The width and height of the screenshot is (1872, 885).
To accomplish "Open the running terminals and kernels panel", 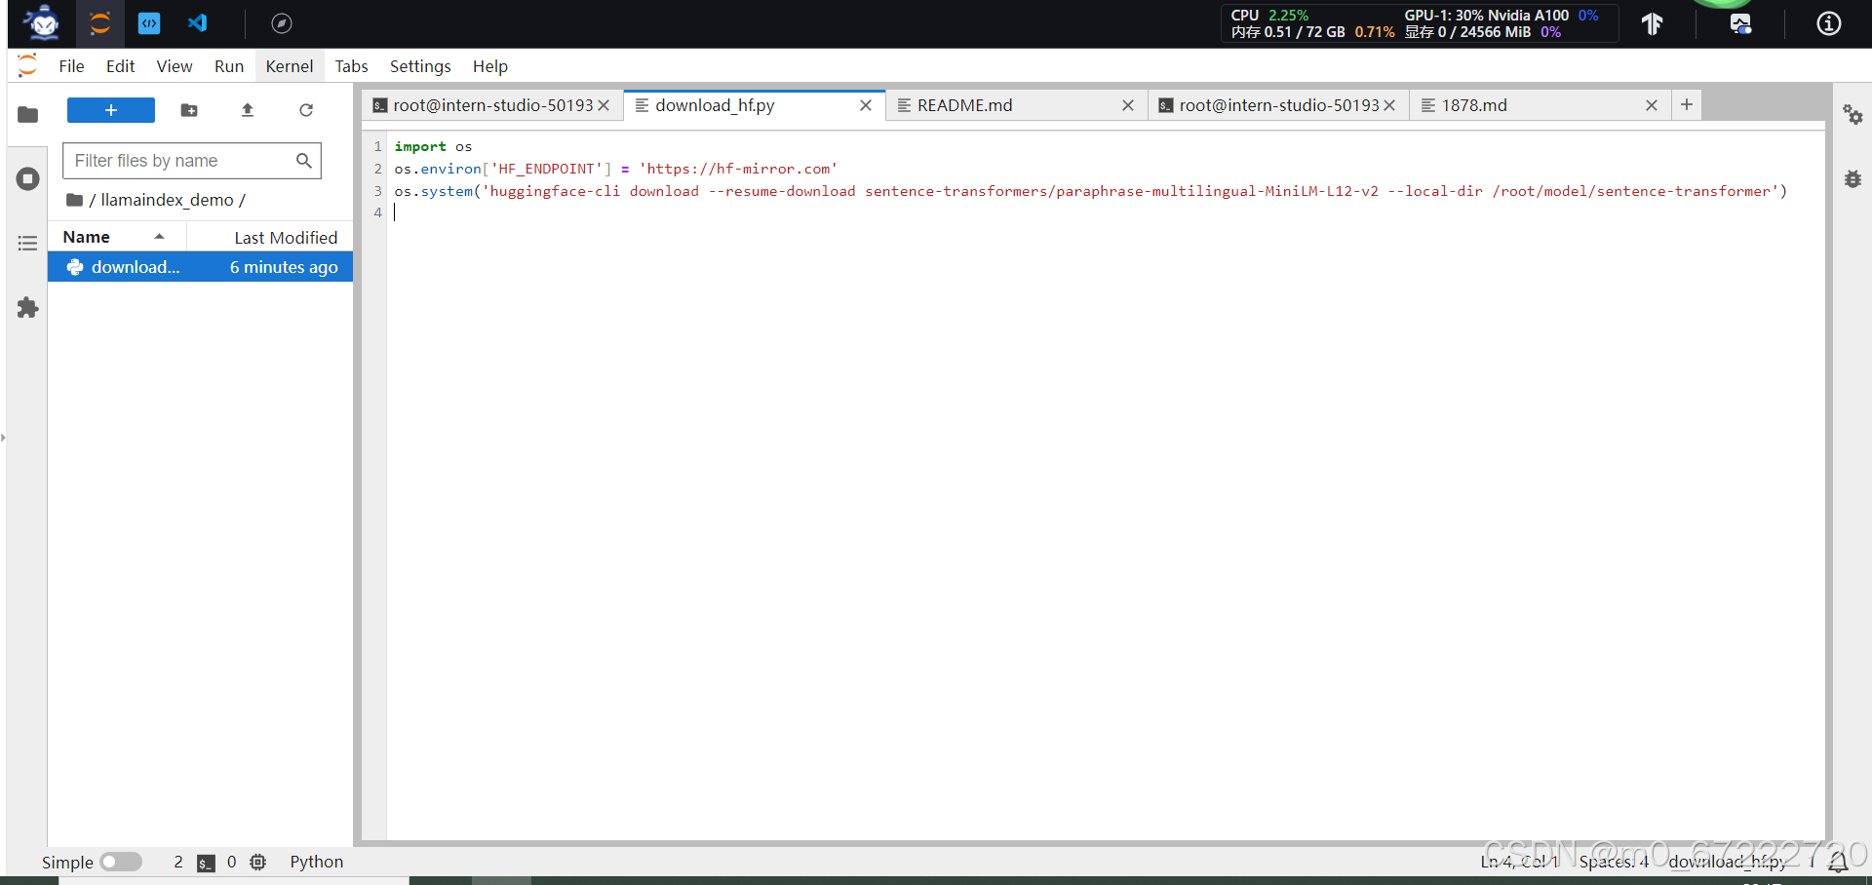I will pyautogui.click(x=26, y=178).
